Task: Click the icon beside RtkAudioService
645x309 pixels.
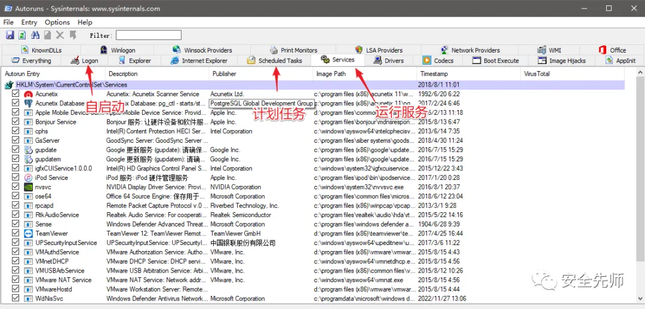Action: tap(29, 215)
